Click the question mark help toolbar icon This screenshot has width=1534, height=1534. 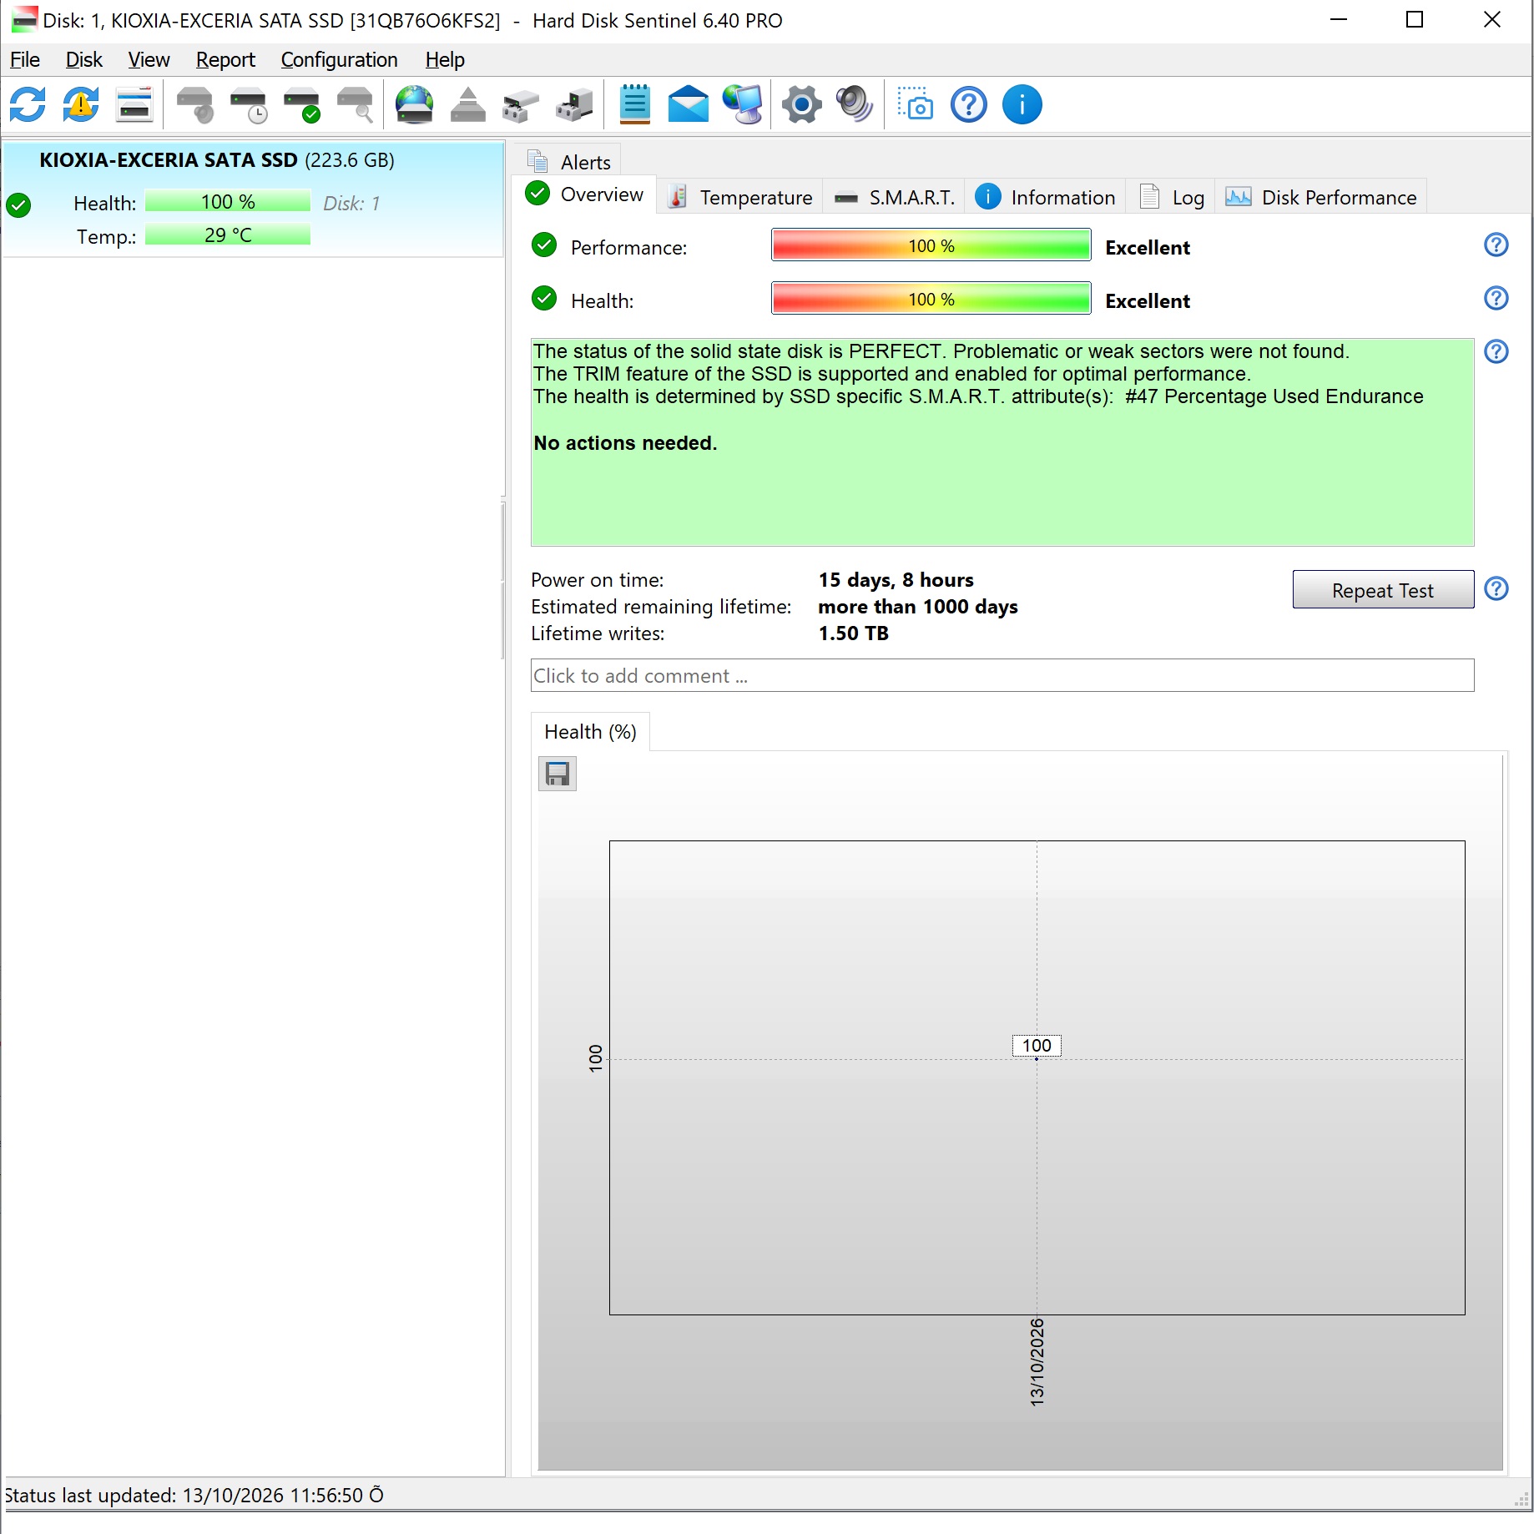coord(969,105)
